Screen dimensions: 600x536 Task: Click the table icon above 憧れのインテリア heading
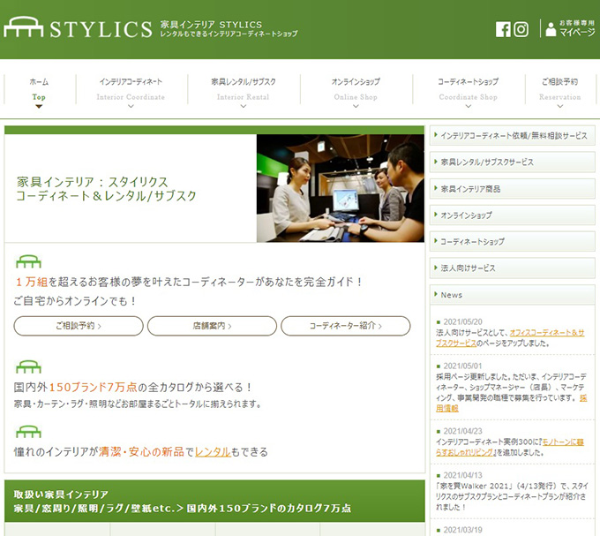(28, 432)
